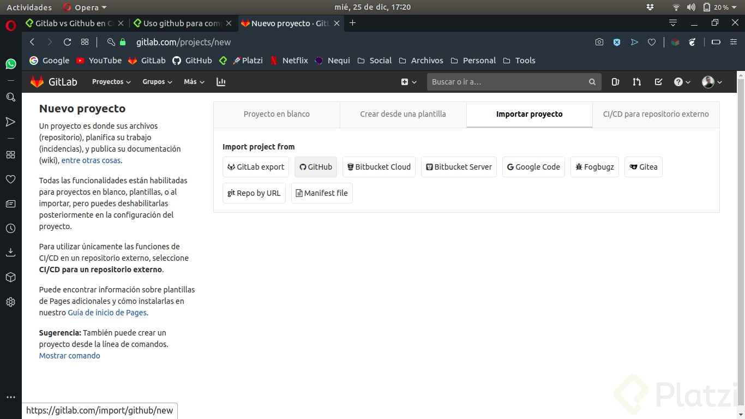Import from Gitea
The width and height of the screenshot is (745, 419).
click(644, 167)
